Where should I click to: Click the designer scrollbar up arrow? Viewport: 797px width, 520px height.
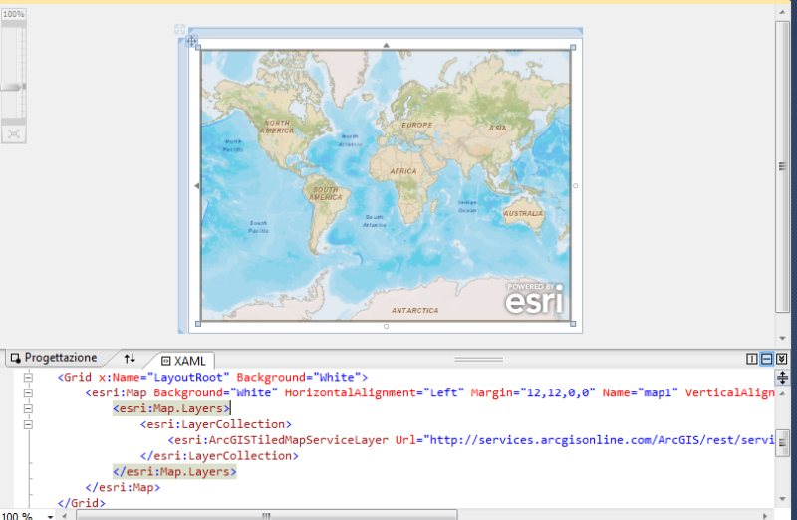pos(782,12)
